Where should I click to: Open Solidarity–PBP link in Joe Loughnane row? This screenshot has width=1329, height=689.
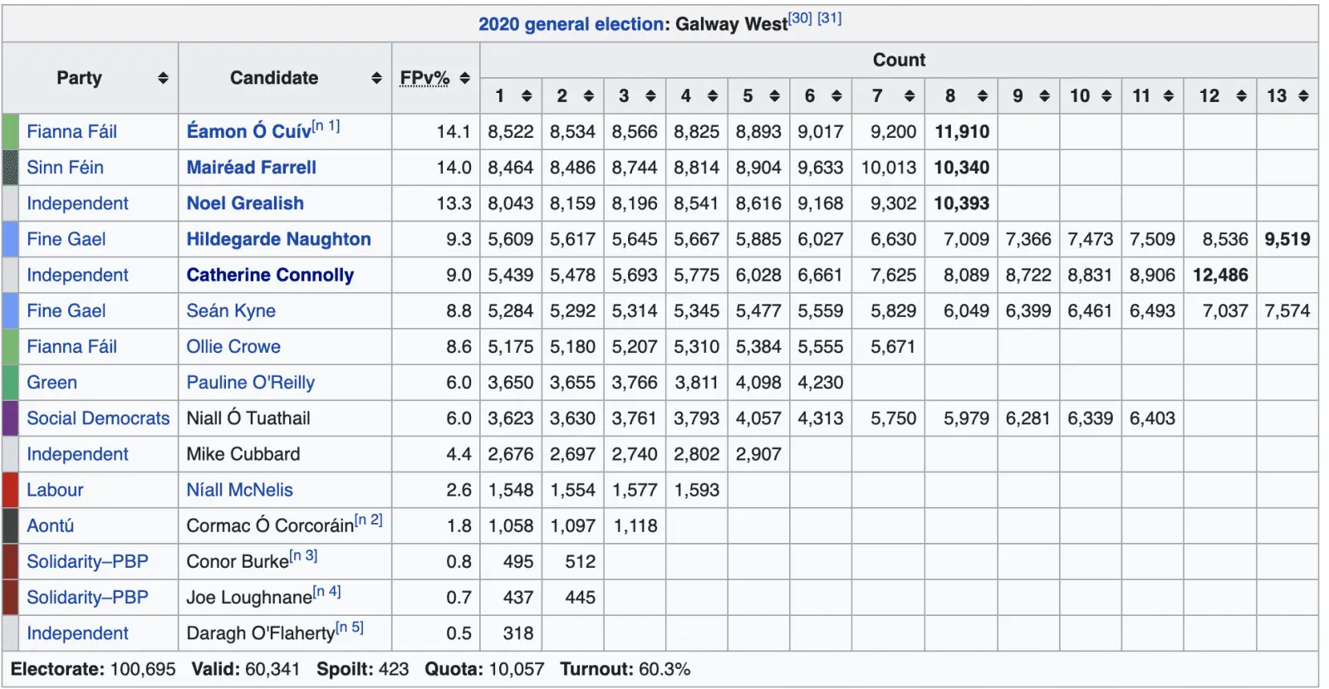[x=87, y=597]
